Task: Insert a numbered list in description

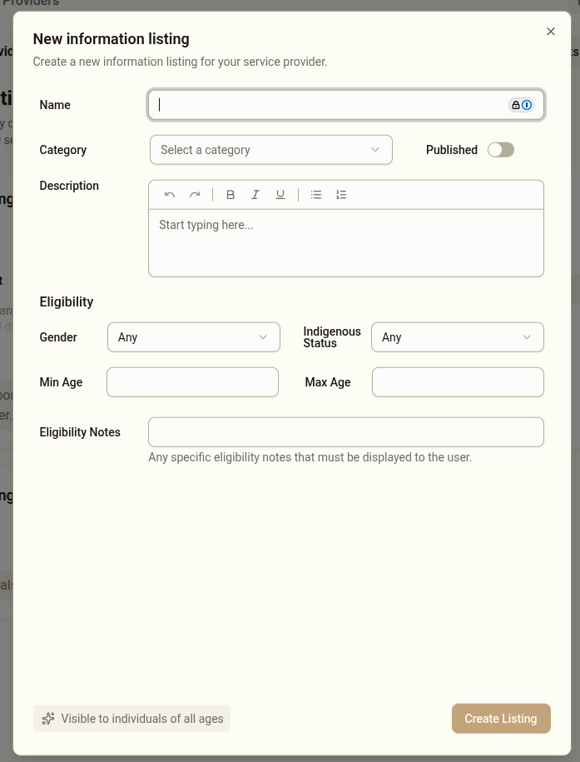Action: (341, 195)
